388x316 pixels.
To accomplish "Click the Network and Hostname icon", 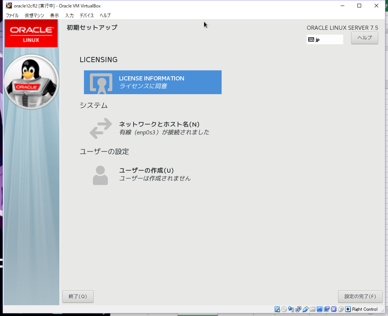I will click(100, 128).
